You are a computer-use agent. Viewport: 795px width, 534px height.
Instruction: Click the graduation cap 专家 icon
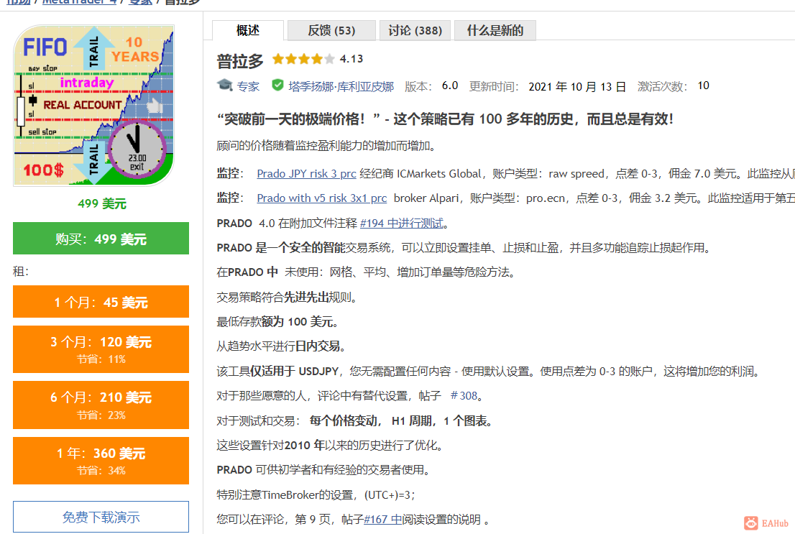point(224,86)
